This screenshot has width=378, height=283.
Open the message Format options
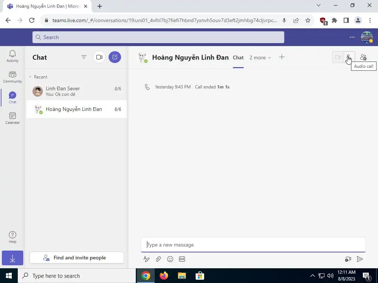coord(146,259)
